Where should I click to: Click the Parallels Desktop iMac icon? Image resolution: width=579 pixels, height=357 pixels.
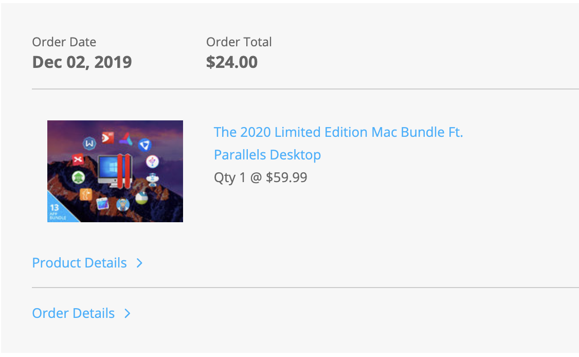click(x=115, y=171)
